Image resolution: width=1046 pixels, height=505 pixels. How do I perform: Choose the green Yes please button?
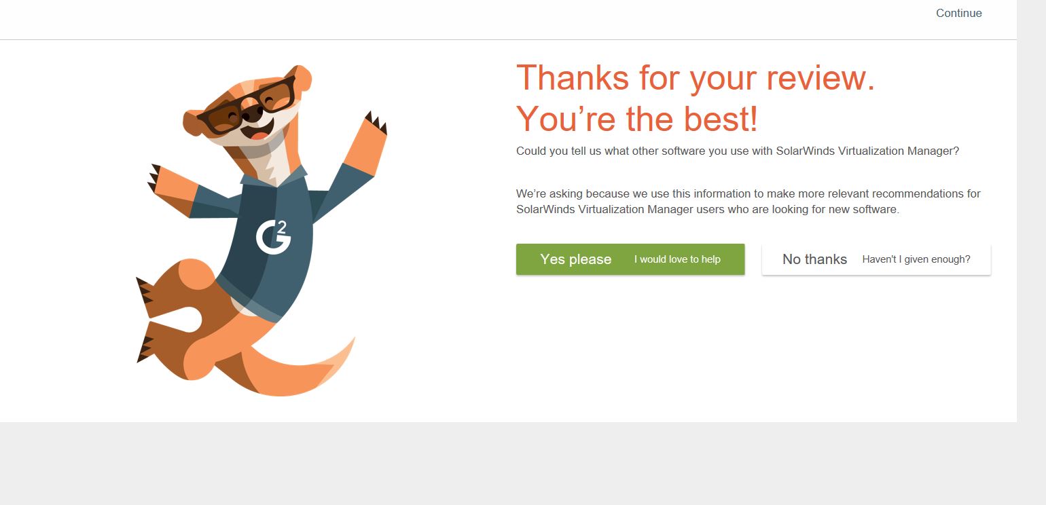[x=630, y=259]
